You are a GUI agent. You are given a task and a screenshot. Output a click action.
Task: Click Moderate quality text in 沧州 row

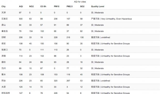[99, 68]
